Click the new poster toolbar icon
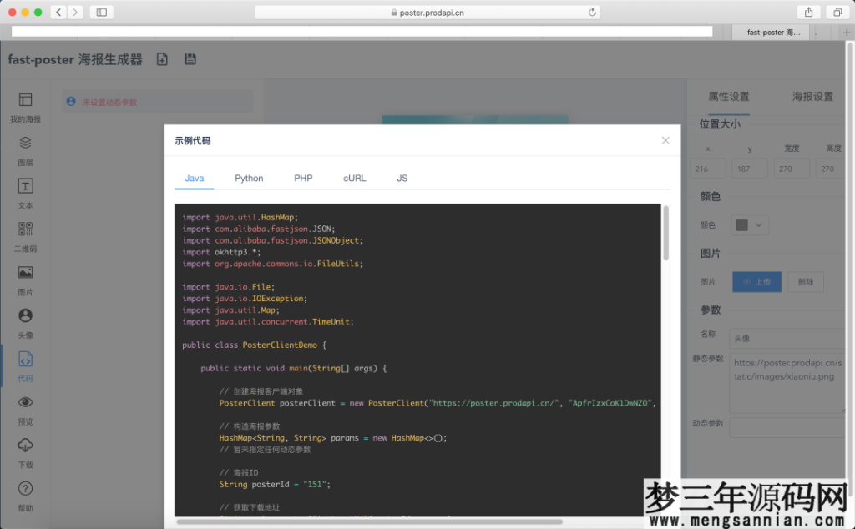This screenshot has height=529, width=855. coord(162,59)
